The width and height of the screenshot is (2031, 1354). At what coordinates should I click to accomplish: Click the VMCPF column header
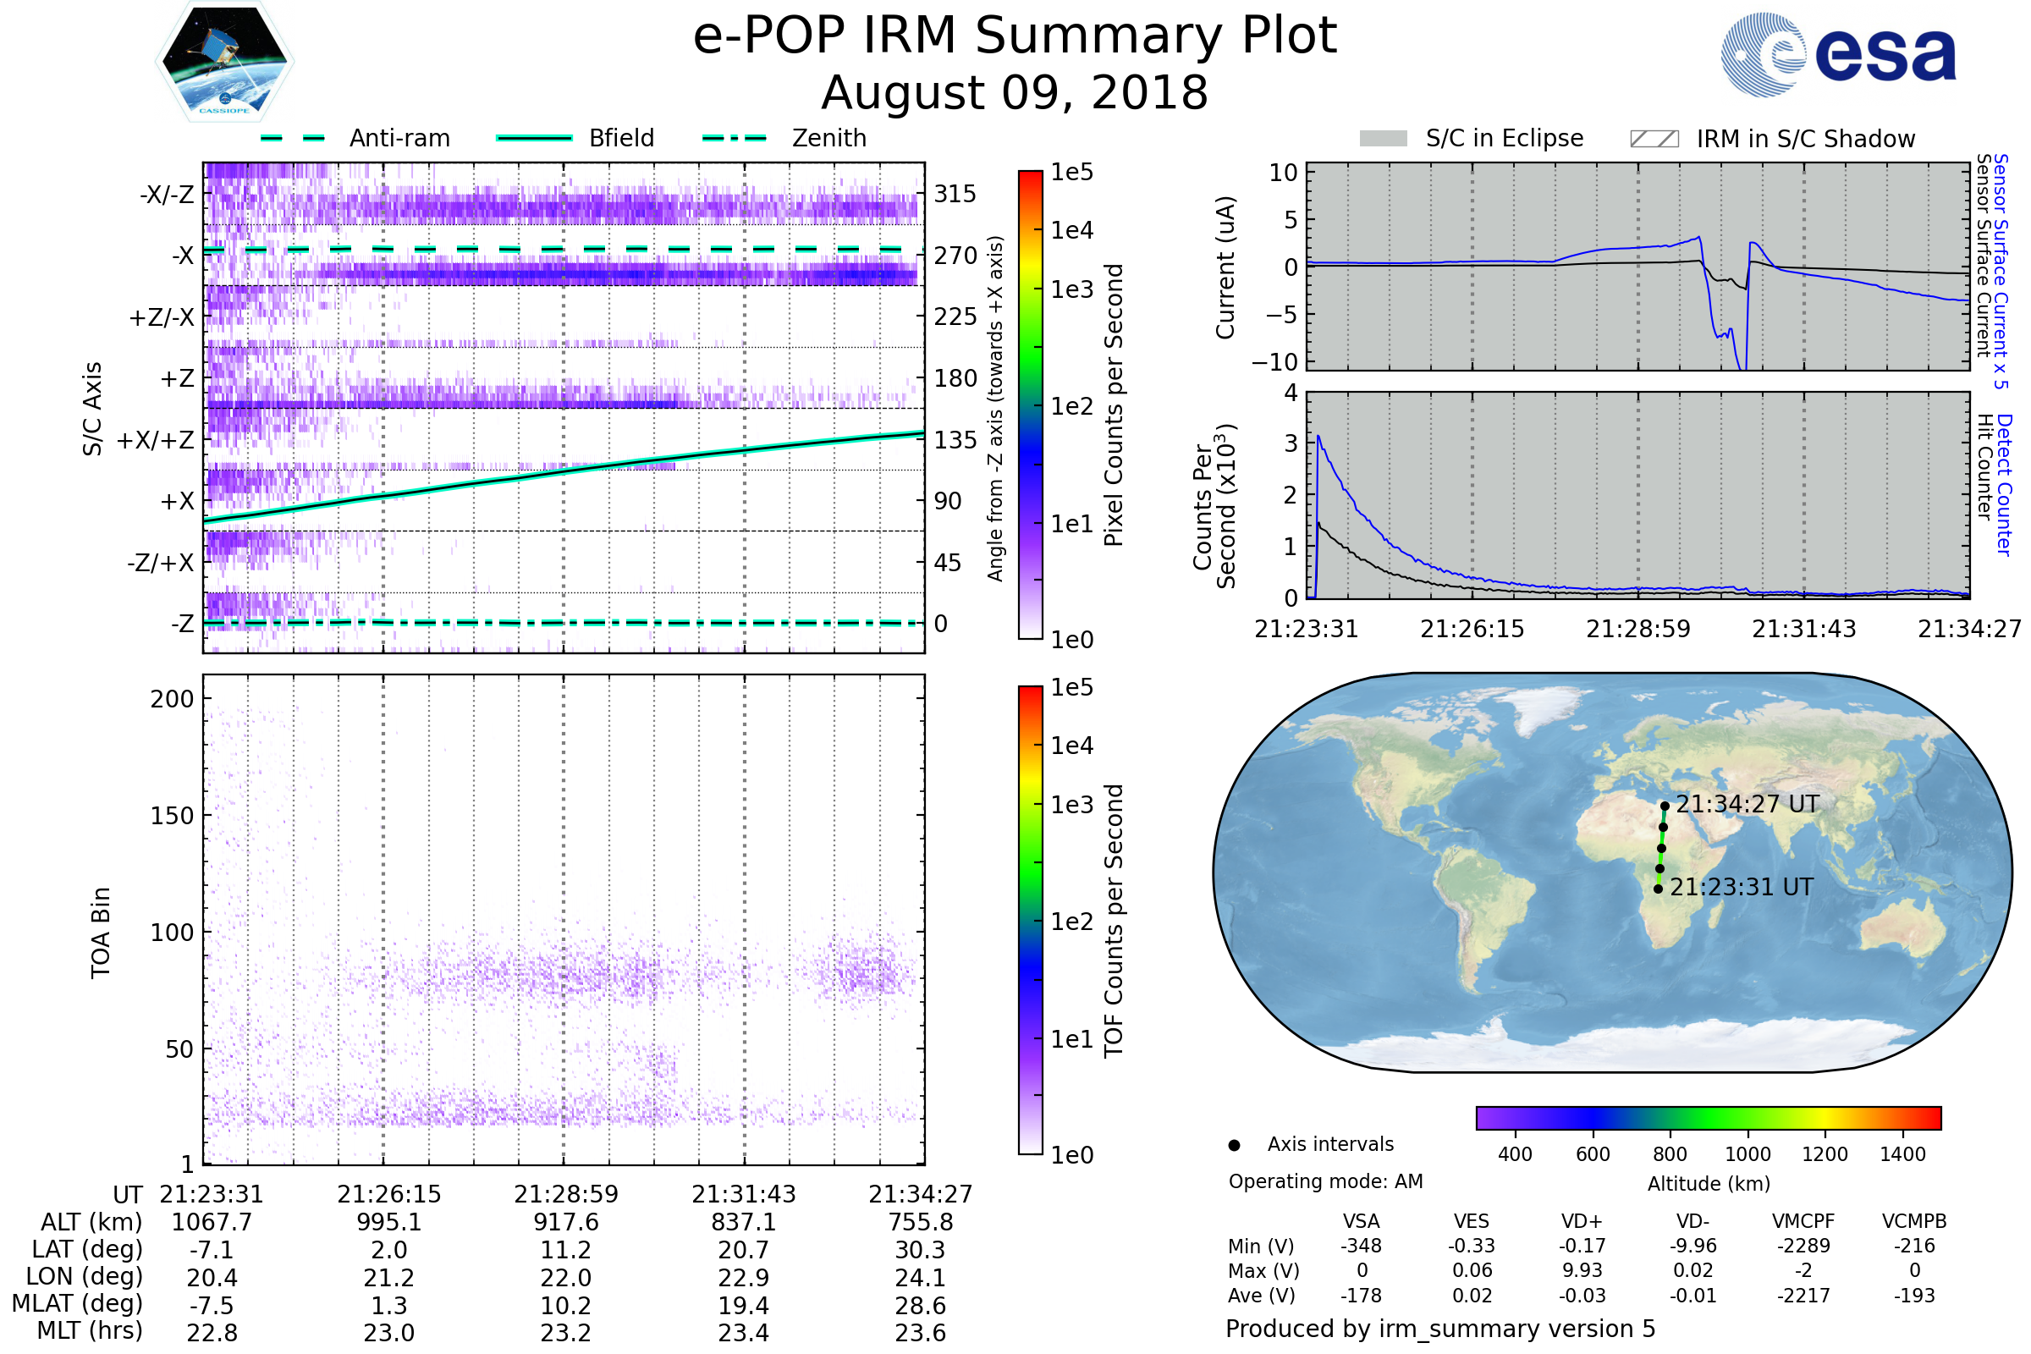pyautogui.click(x=1803, y=1222)
